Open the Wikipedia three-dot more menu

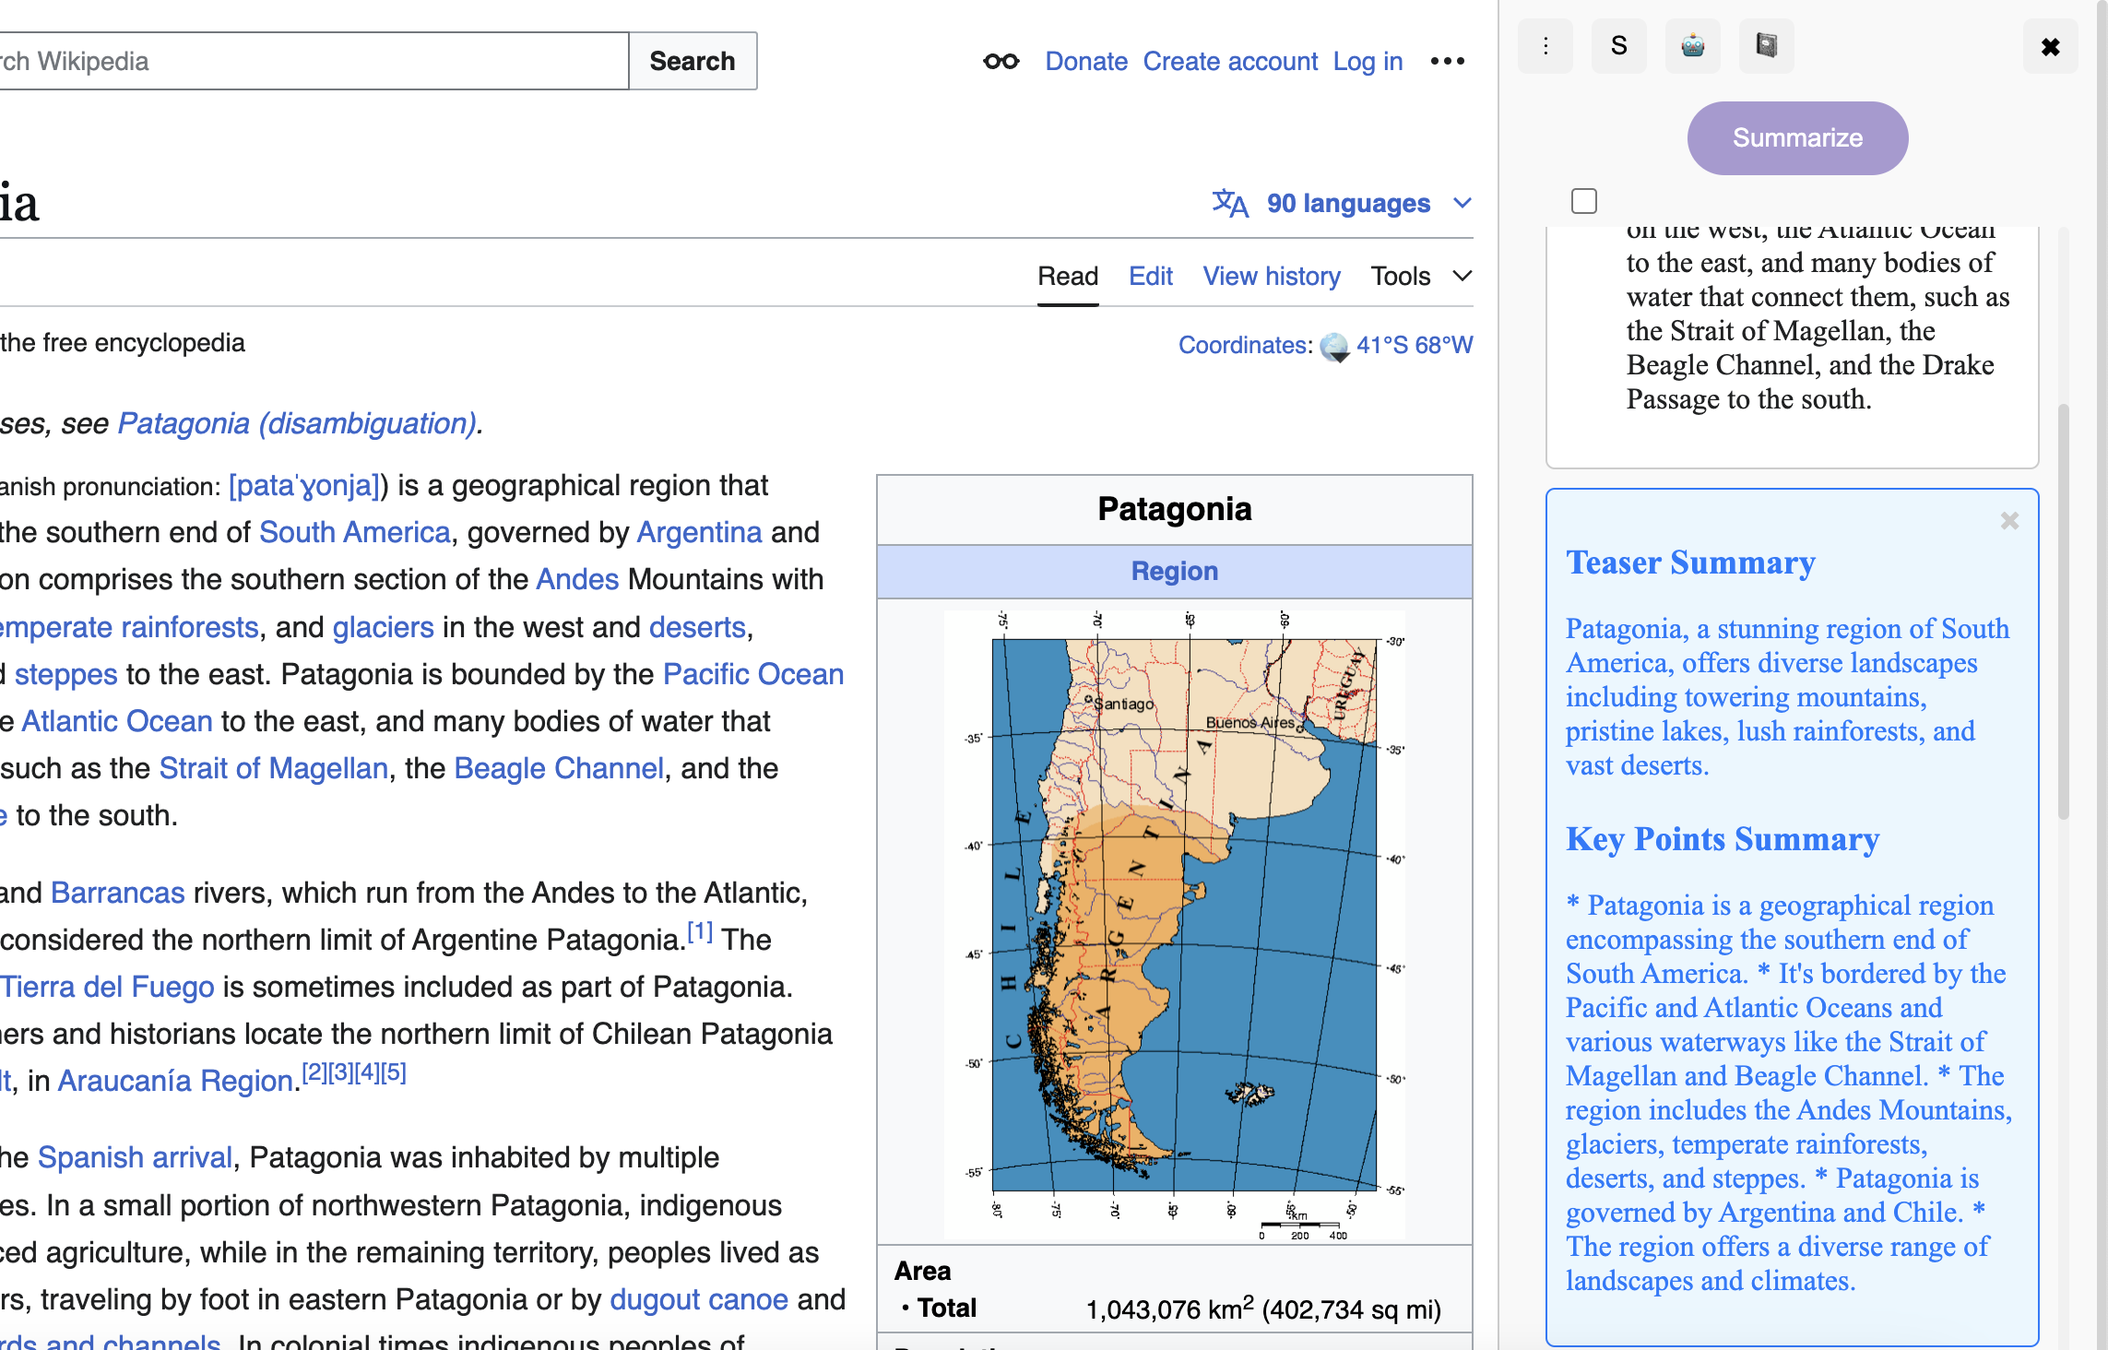[x=1447, y=62]
